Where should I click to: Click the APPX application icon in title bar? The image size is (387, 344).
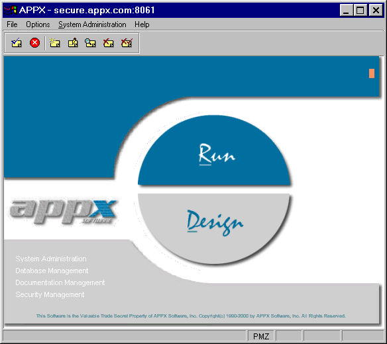coord(10,10)
